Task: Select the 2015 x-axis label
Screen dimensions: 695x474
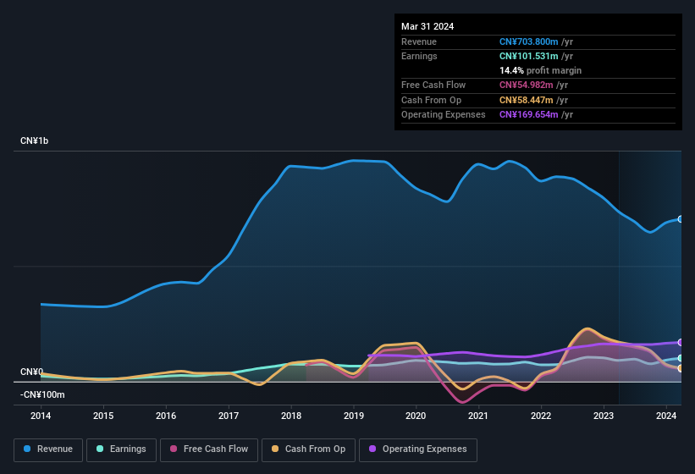Action: pos(103,416)
